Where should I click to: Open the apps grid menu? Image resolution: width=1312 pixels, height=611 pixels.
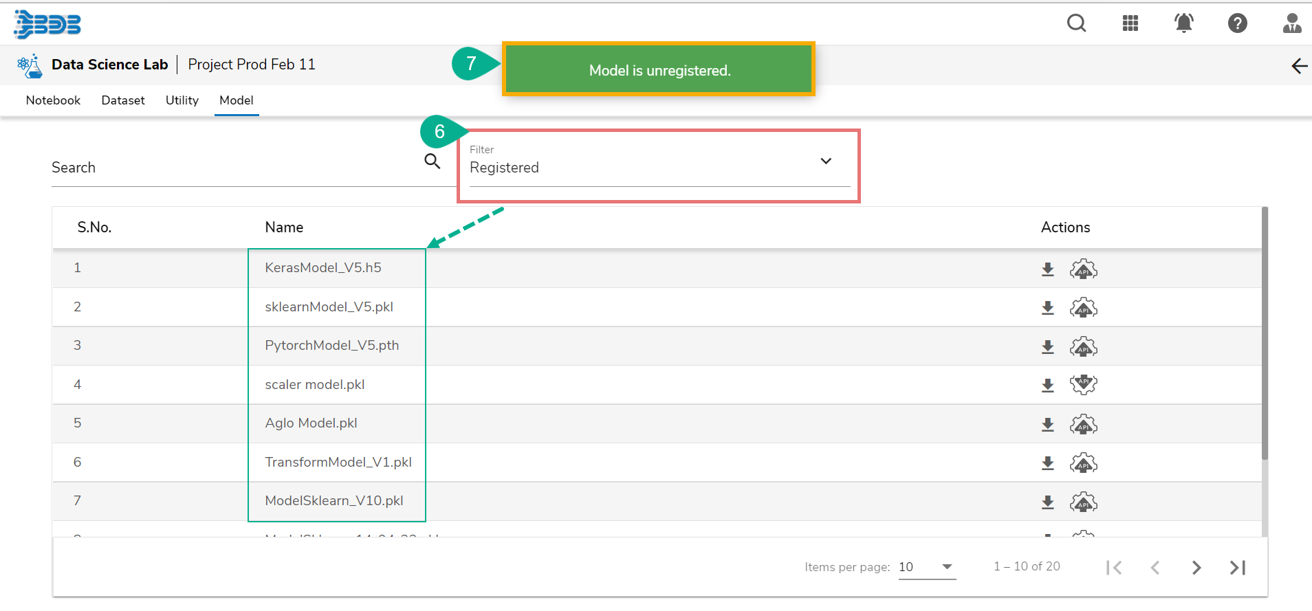pyautogui.click(x=1130, y=24)
